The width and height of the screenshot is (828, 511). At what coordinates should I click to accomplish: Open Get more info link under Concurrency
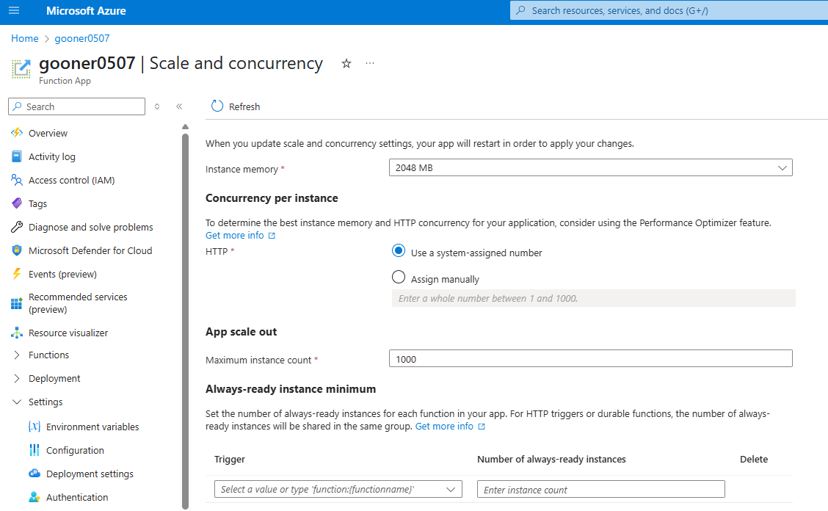(234, 236)
